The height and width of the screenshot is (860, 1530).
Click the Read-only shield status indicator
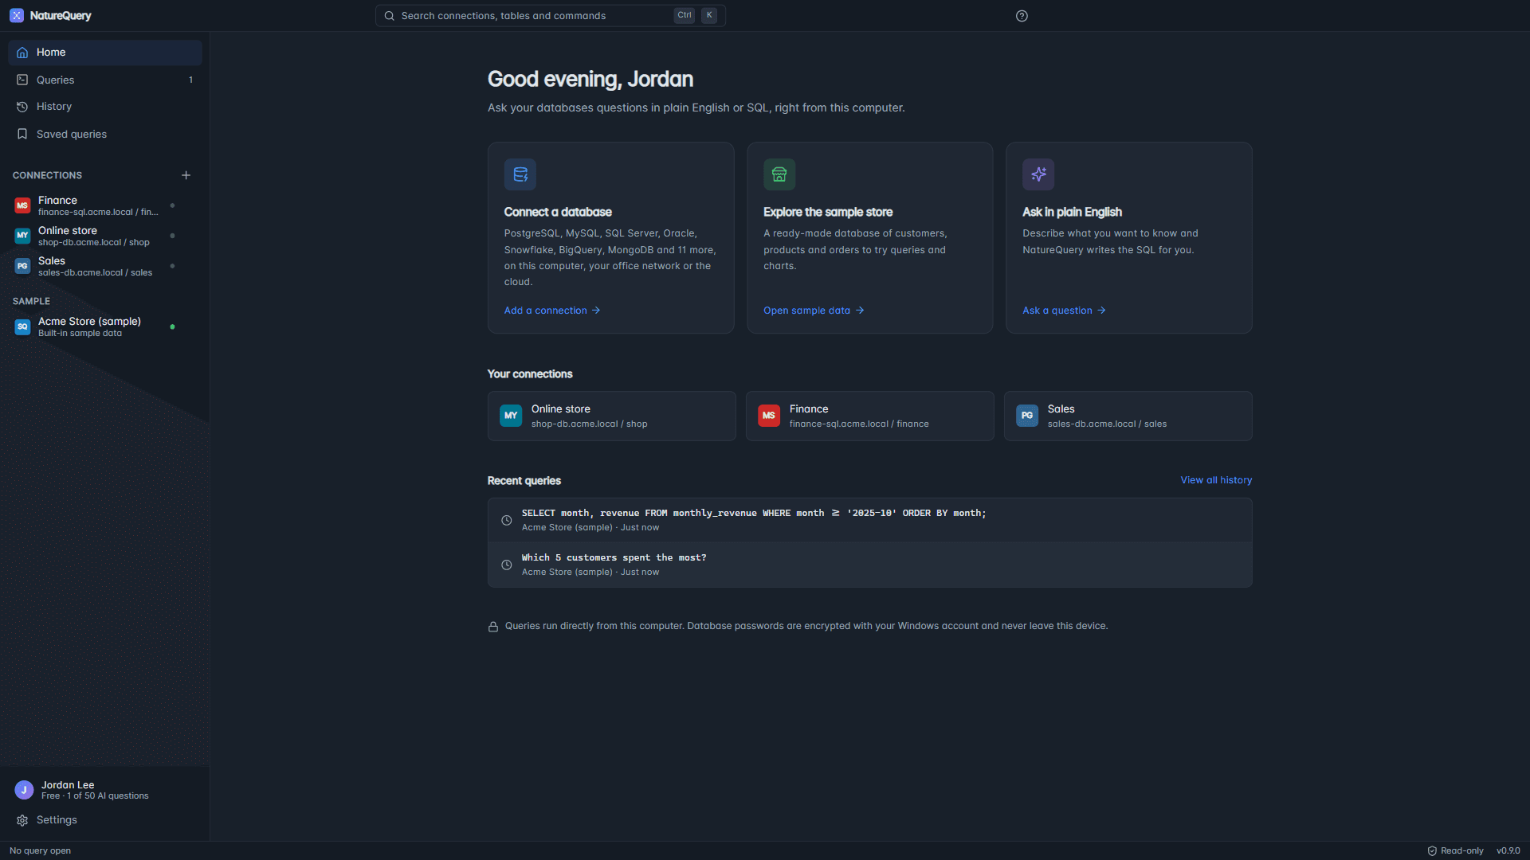pyautogui.click(x=1455, y=850)
